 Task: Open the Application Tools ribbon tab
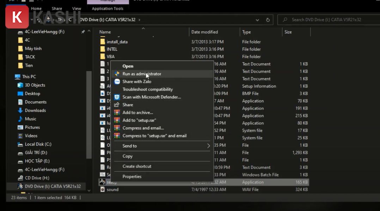click(x=108, y=8)
